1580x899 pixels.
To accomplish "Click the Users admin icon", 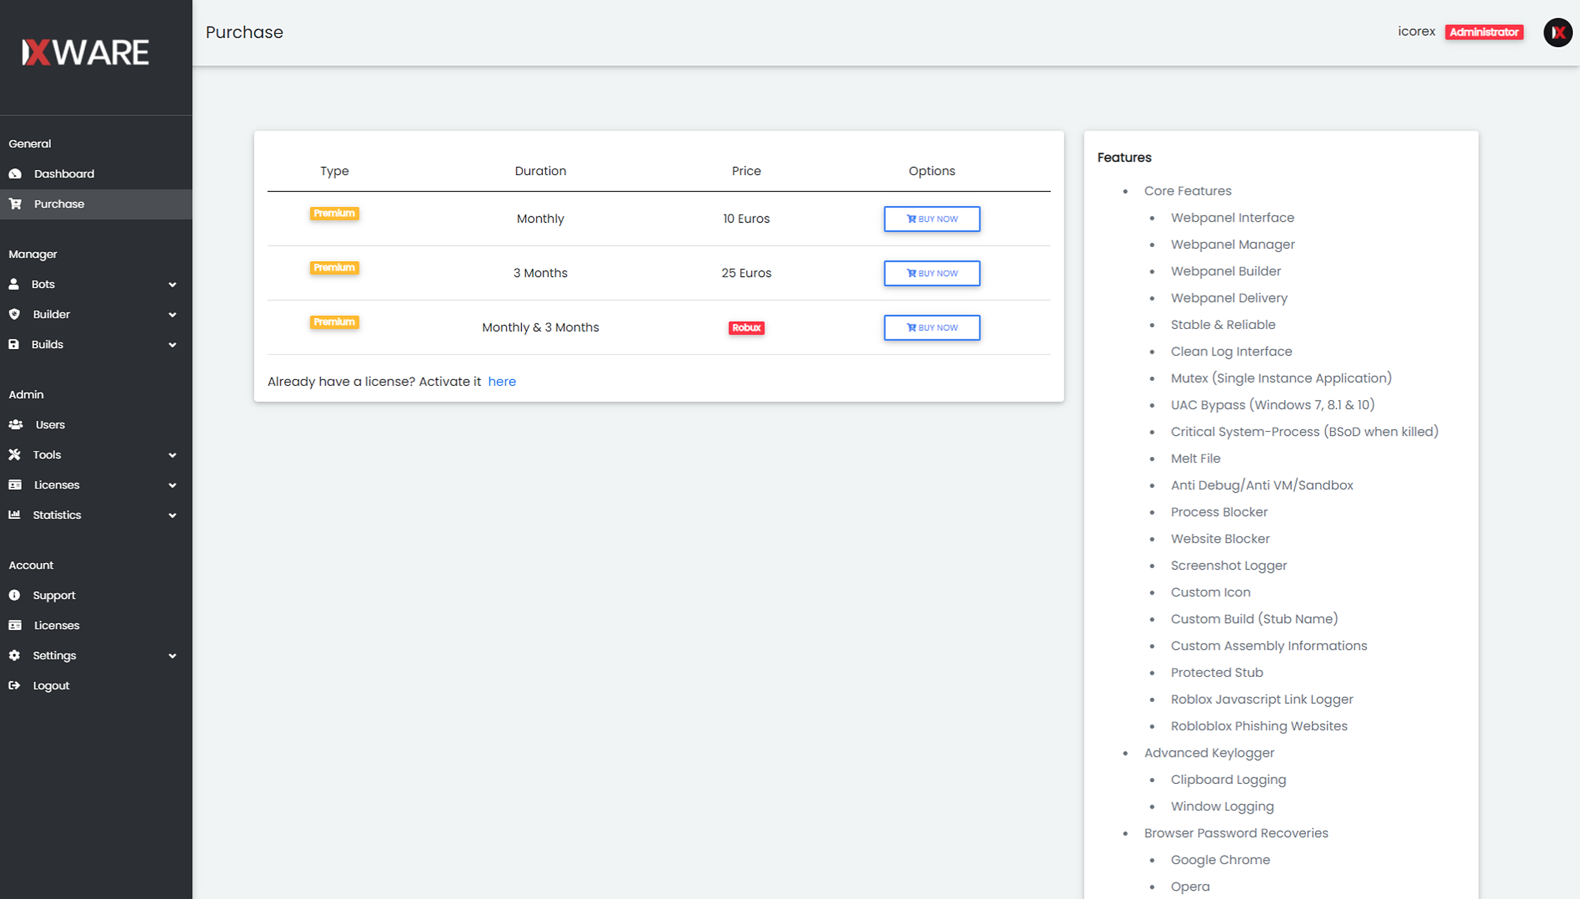I will point(16,425).
